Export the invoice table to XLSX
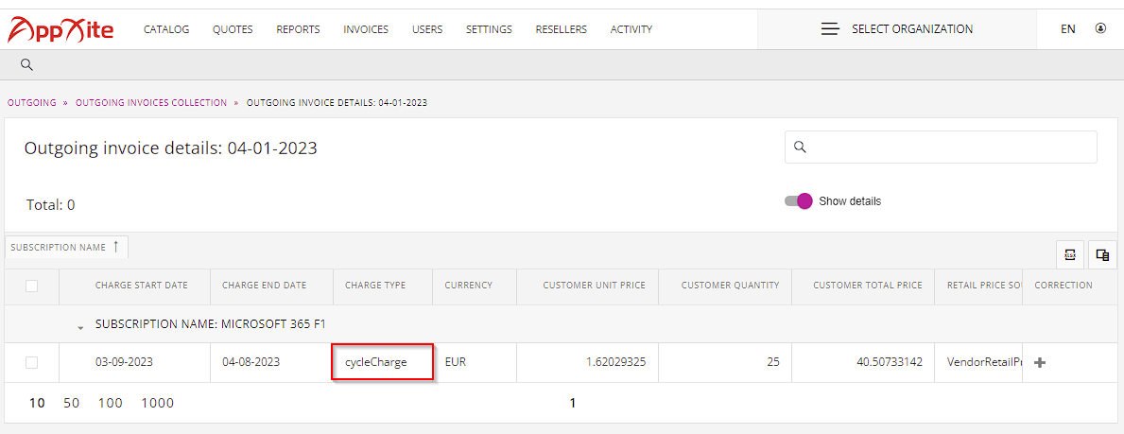Screen dimensions: 1124x434 1069,254
